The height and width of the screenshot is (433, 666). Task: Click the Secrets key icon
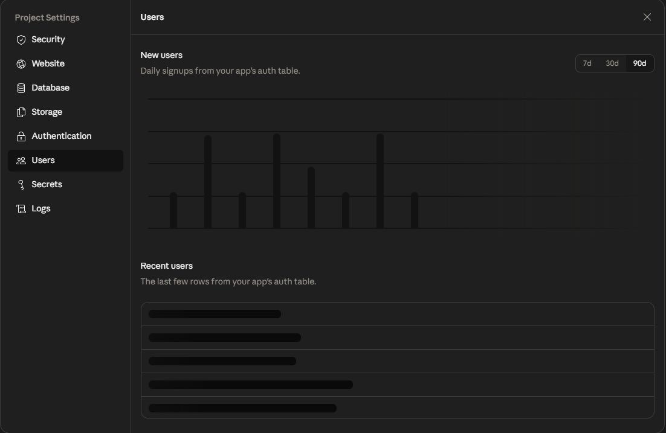click(x=21, y=185)
